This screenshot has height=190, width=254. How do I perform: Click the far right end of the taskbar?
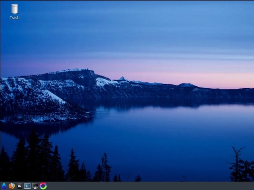[x=250, y=186]
